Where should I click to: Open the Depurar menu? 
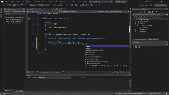[44, 2]
